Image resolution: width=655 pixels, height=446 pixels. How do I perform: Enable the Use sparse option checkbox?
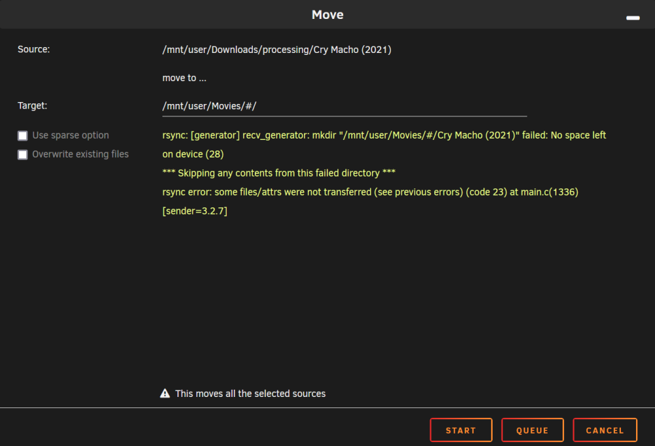(x=22, y=135)
